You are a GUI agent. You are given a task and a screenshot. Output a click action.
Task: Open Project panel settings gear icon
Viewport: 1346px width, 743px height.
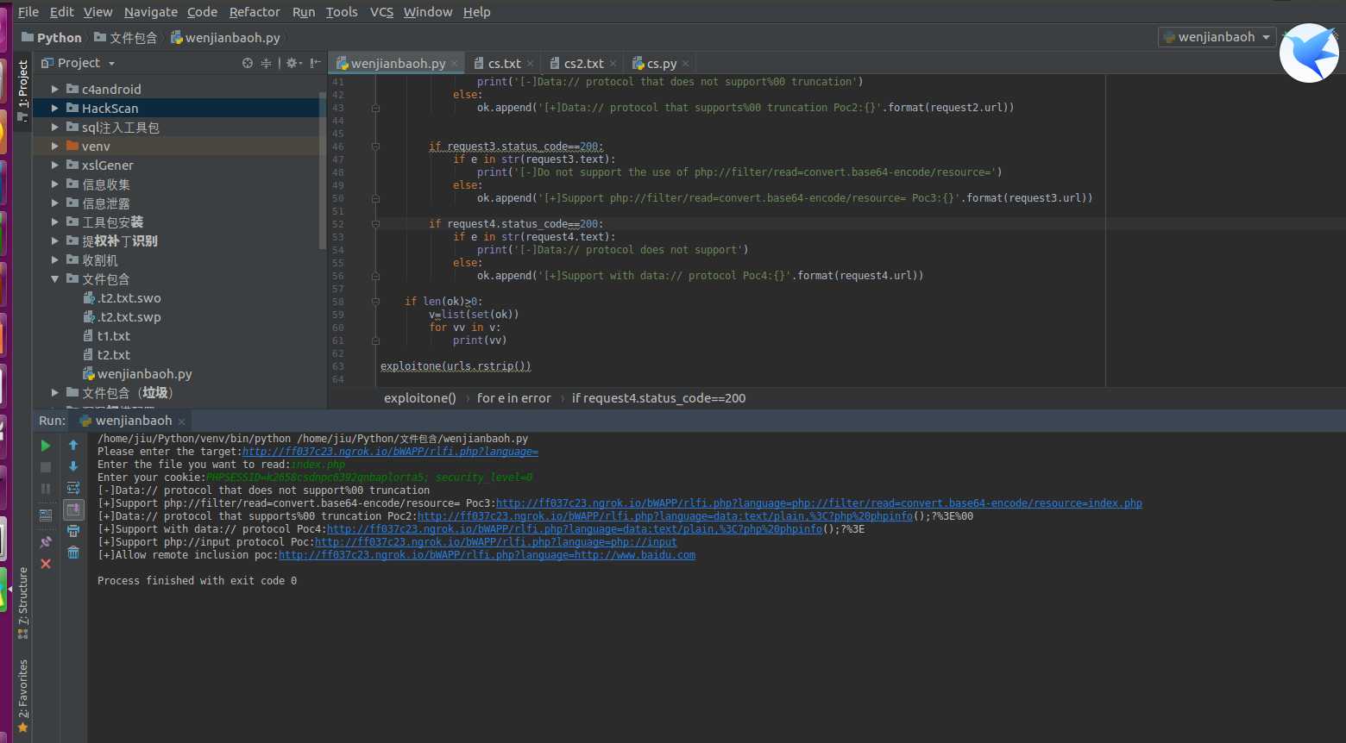click(293, 63)
